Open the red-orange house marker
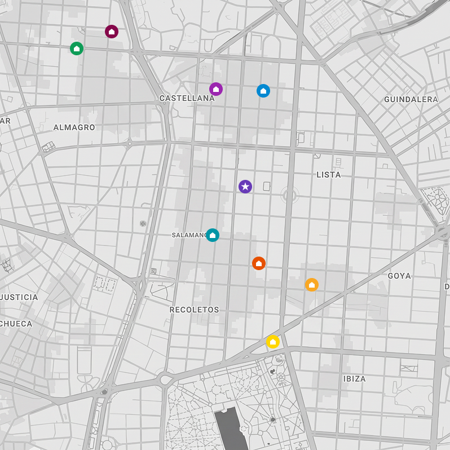 point(259,263)
